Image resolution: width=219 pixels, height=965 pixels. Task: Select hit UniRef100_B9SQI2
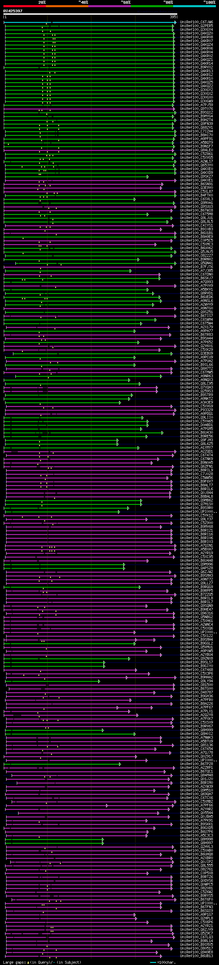point(196,112)
